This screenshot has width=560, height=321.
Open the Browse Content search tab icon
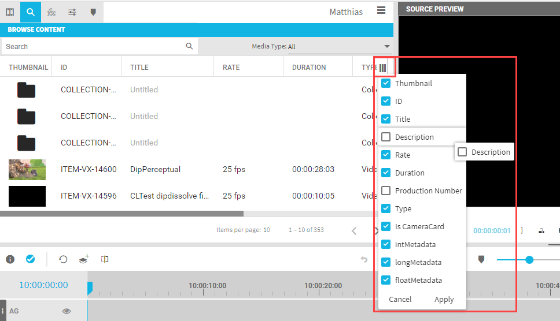(x=30, y=12)
